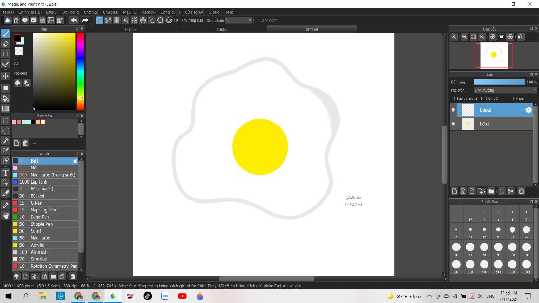This screenshot has height=303, width=539.
Task: Click the rainbow hue bar
Action: tap(80, 72)
